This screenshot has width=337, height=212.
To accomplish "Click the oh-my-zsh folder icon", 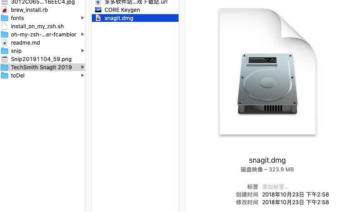I will coord(5,34).
